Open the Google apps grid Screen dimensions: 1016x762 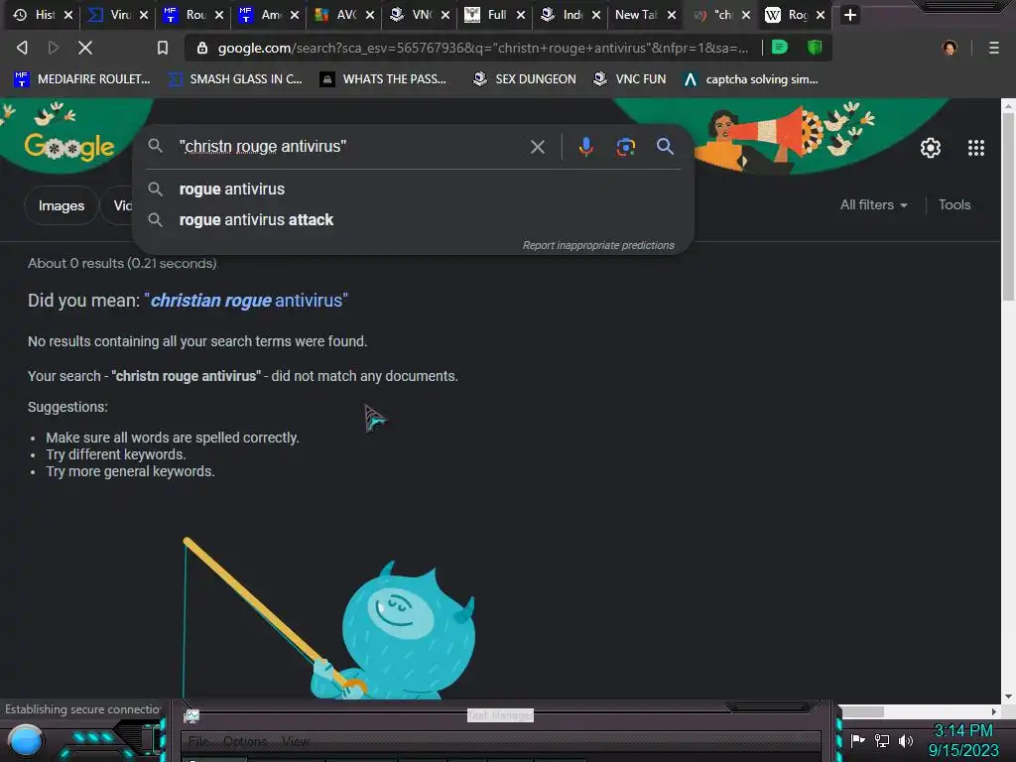[976, 148]
